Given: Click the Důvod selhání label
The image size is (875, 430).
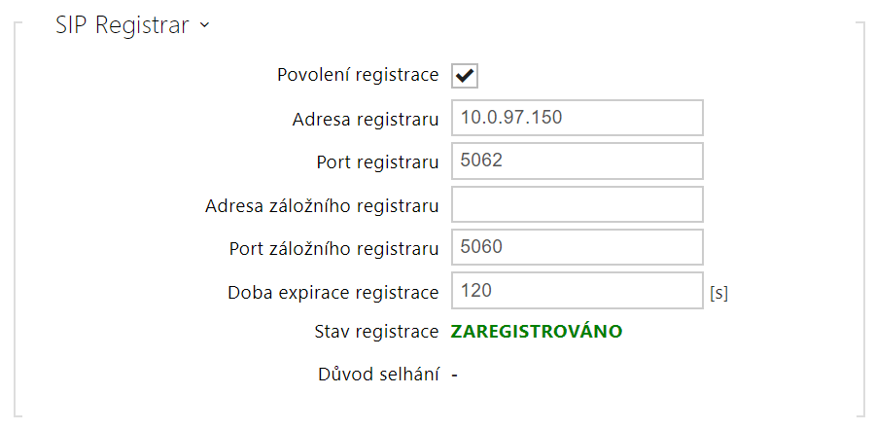Looking at the screenshot, I should [x=379, y=375].
